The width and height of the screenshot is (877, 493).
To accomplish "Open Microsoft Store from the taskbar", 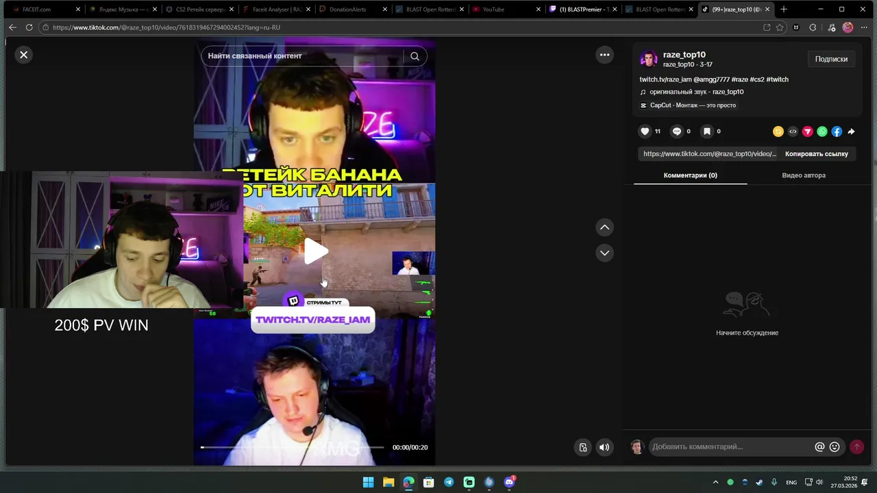I will click(x=428, y=482).
